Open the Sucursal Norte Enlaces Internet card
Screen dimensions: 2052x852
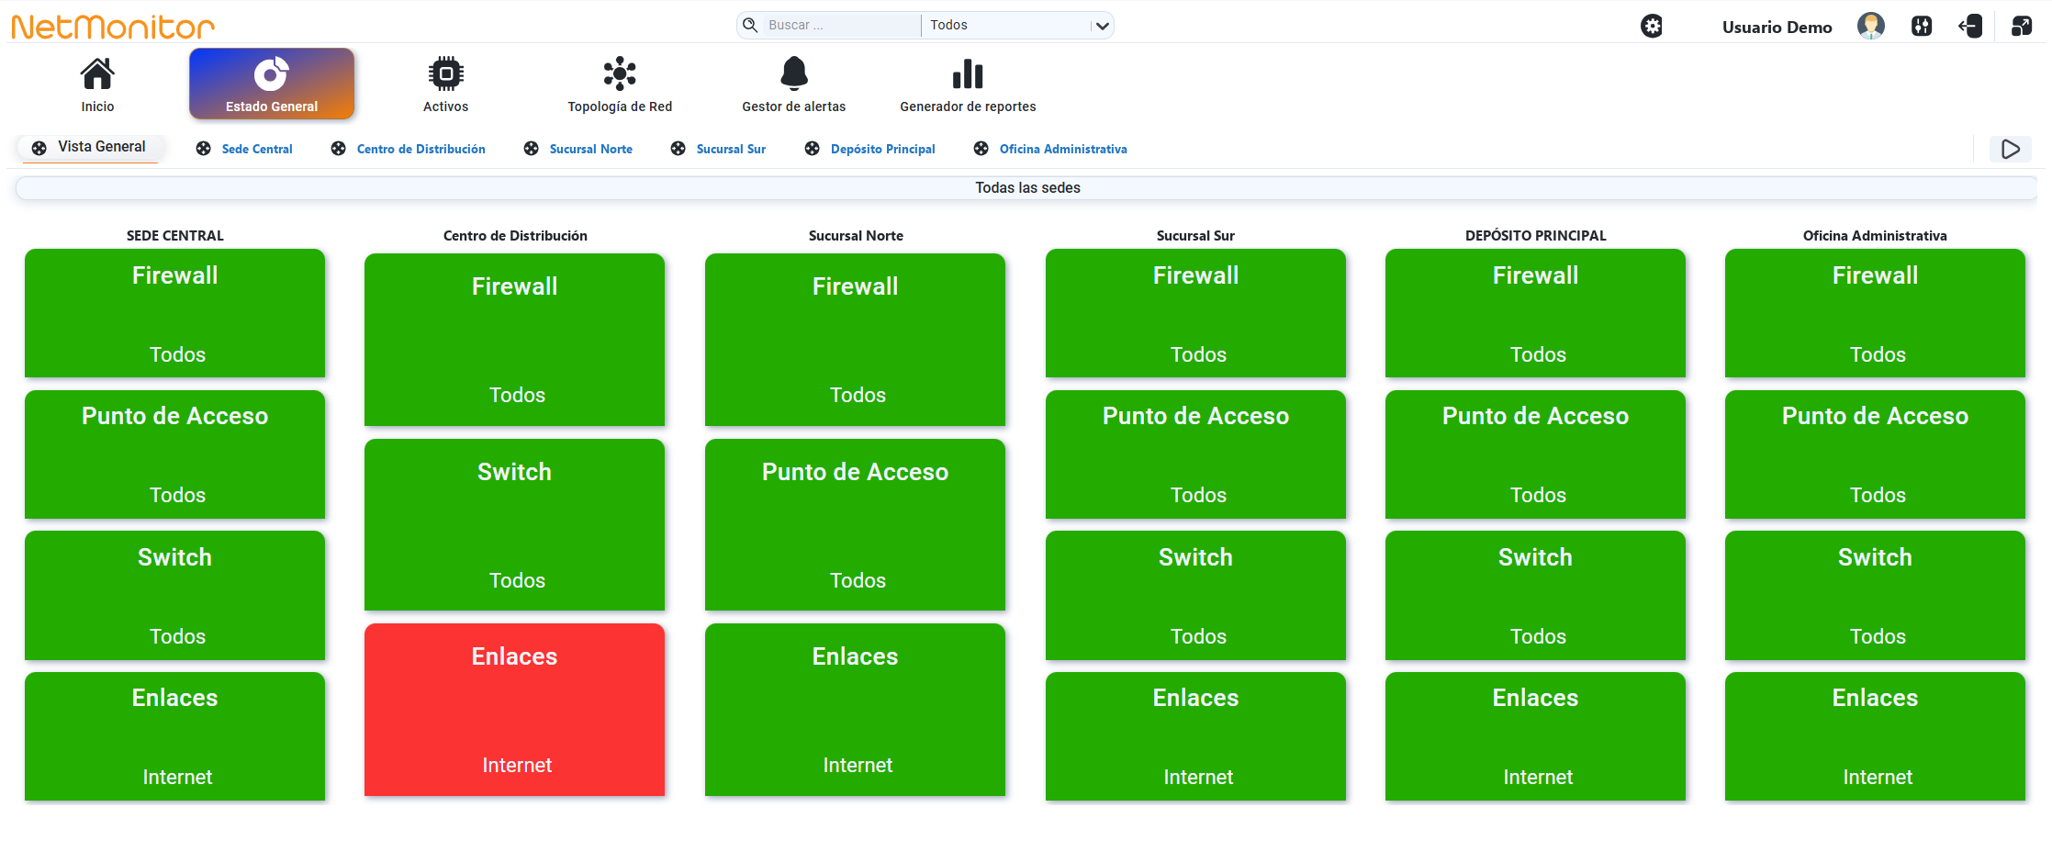[x=855, y=710]
